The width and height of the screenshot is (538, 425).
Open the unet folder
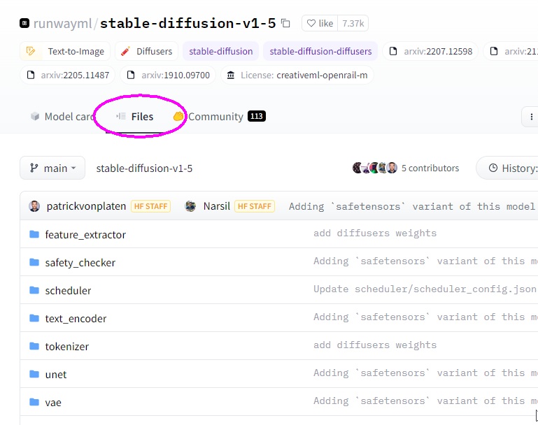coord(56,374)
